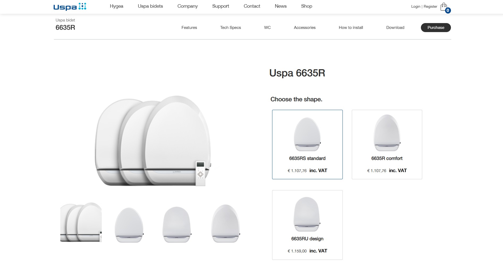View the three-seat group thumbnail
This screenshot has height=271, width=503.
81,222
